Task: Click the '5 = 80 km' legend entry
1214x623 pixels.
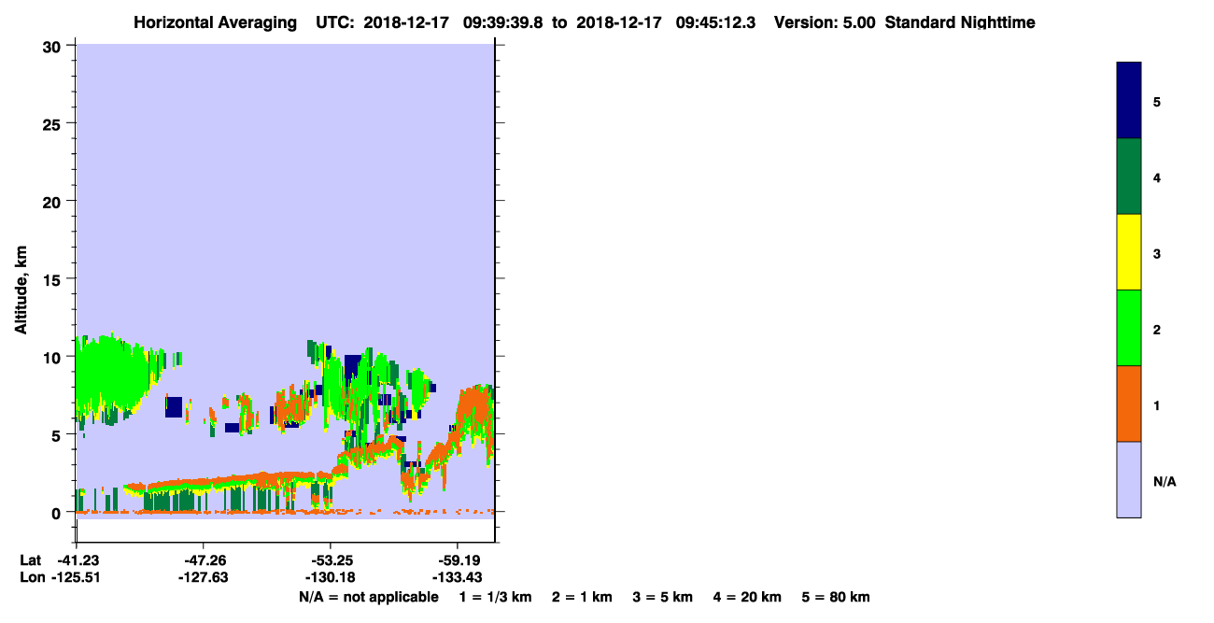Action: pos(836,597)
